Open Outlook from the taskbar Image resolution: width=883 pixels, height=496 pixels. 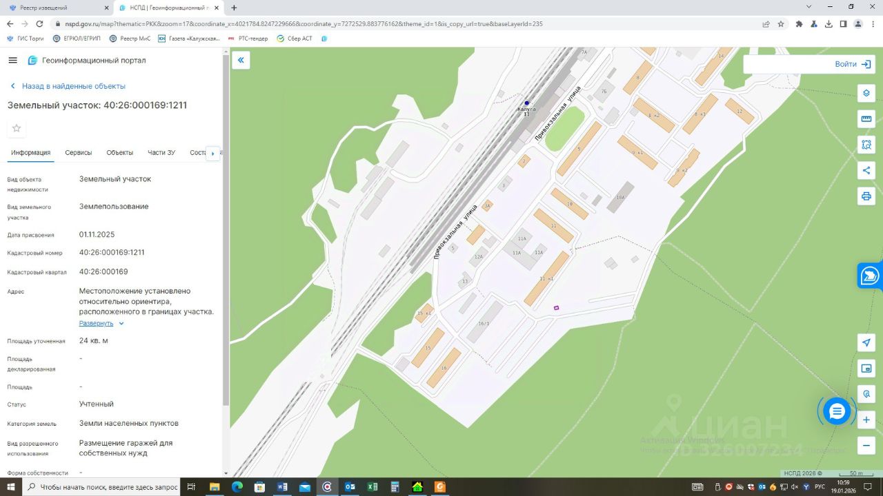coord(350,487)
